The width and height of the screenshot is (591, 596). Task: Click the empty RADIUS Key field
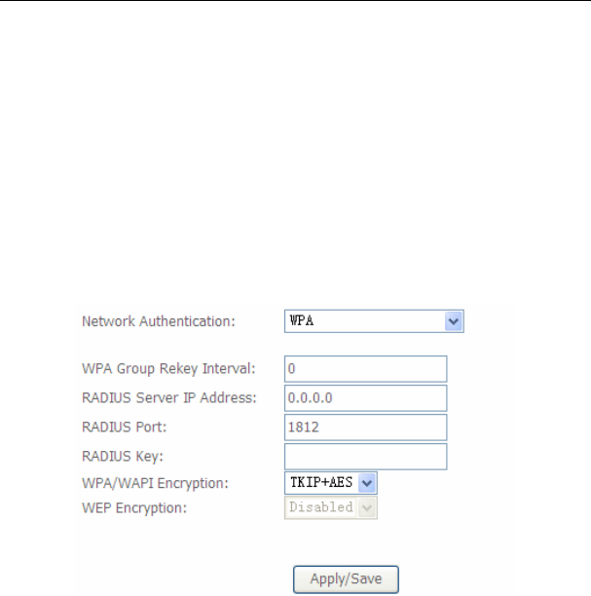(366, 457)
